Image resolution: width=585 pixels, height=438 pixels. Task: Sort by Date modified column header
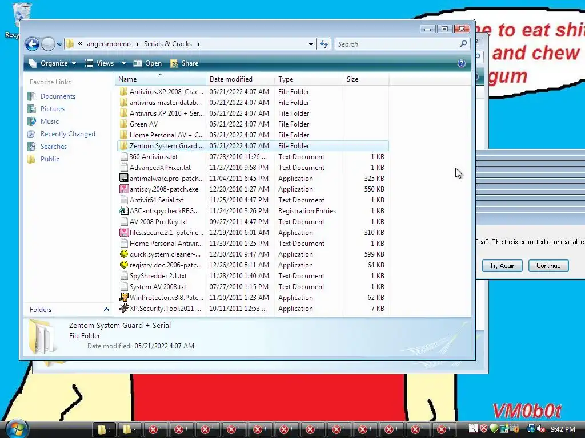[240, 79]
